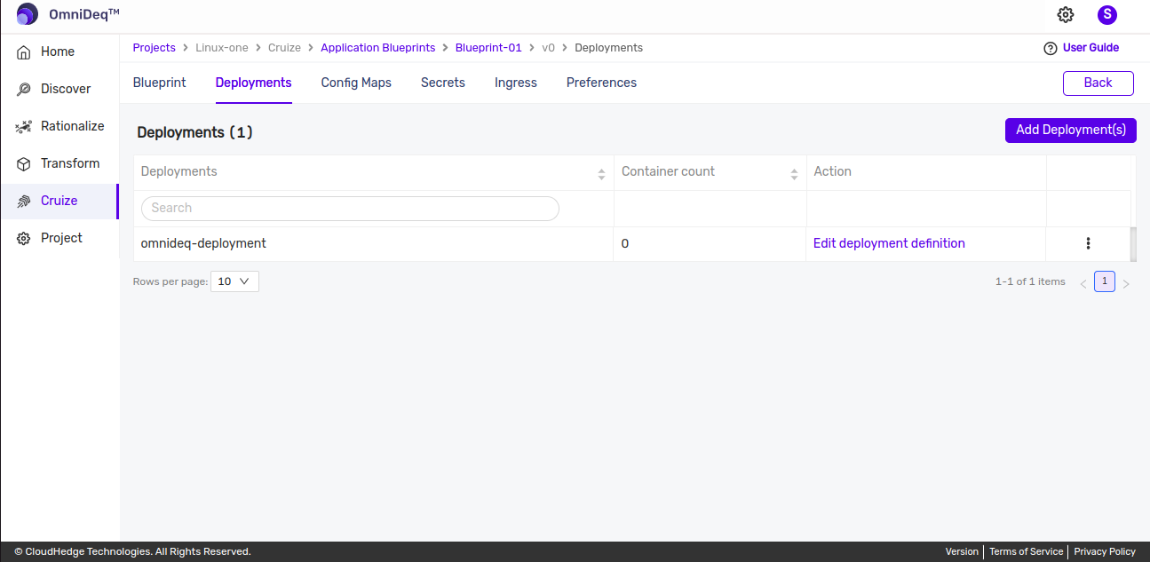Open the Rows per page dropdown
The height and width of the screenshot is (562, 1150).
234,281
